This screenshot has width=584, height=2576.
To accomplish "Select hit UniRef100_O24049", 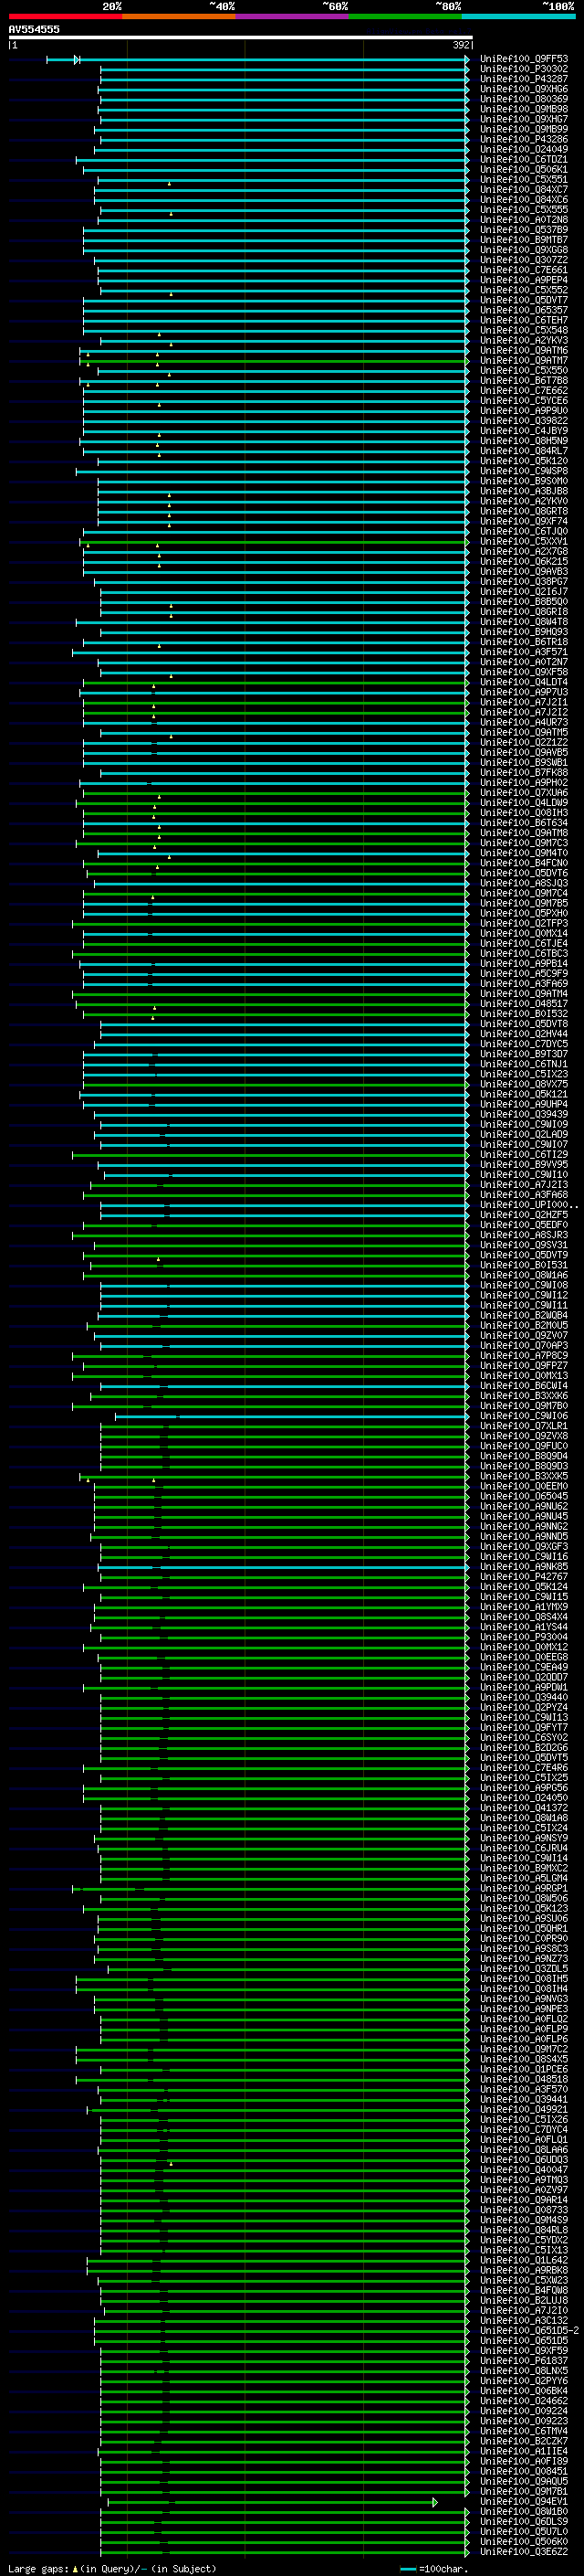I will point(524,149).
